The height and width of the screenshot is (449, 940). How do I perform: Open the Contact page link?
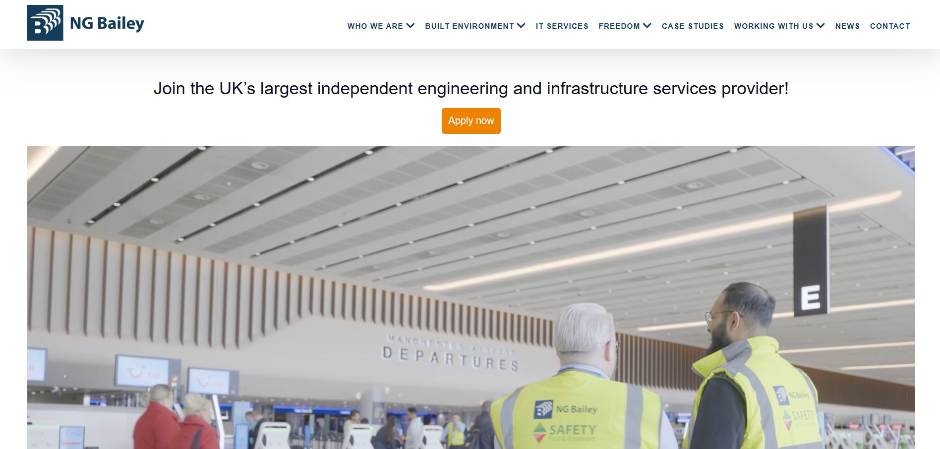click(x=890, y=26)
